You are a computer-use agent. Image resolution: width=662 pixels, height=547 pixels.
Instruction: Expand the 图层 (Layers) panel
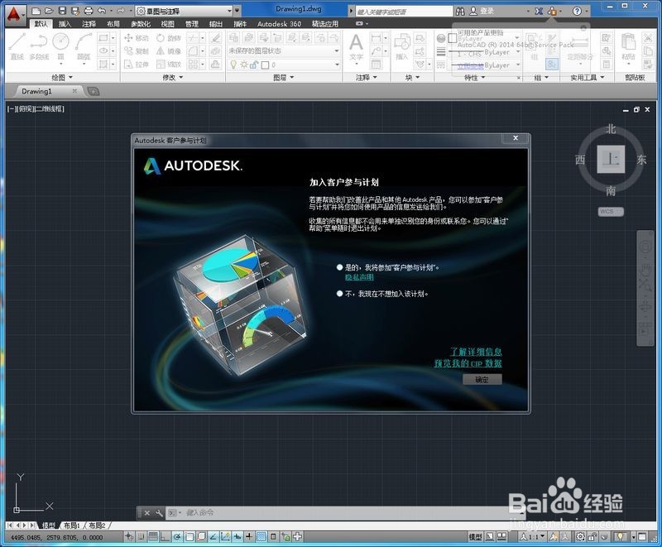pos(283,77)
